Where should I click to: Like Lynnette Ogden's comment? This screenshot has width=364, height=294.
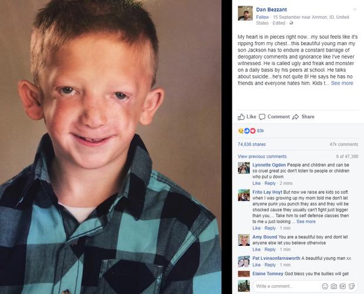[x=257, y=183]
